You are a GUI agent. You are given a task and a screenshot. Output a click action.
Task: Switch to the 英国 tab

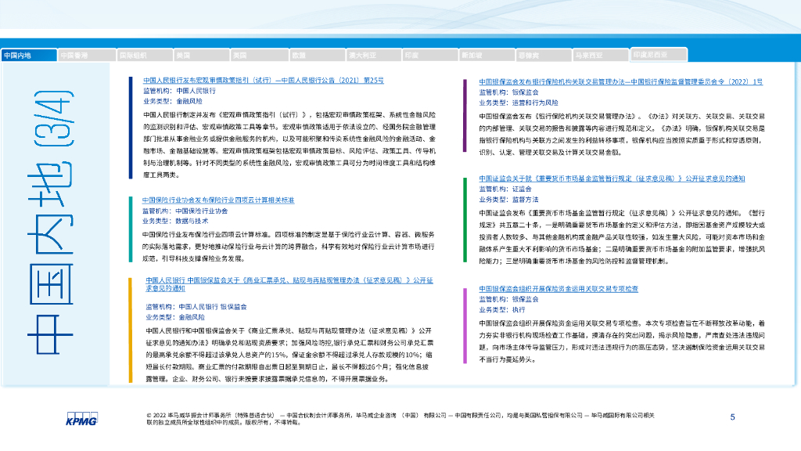[258, 56]
